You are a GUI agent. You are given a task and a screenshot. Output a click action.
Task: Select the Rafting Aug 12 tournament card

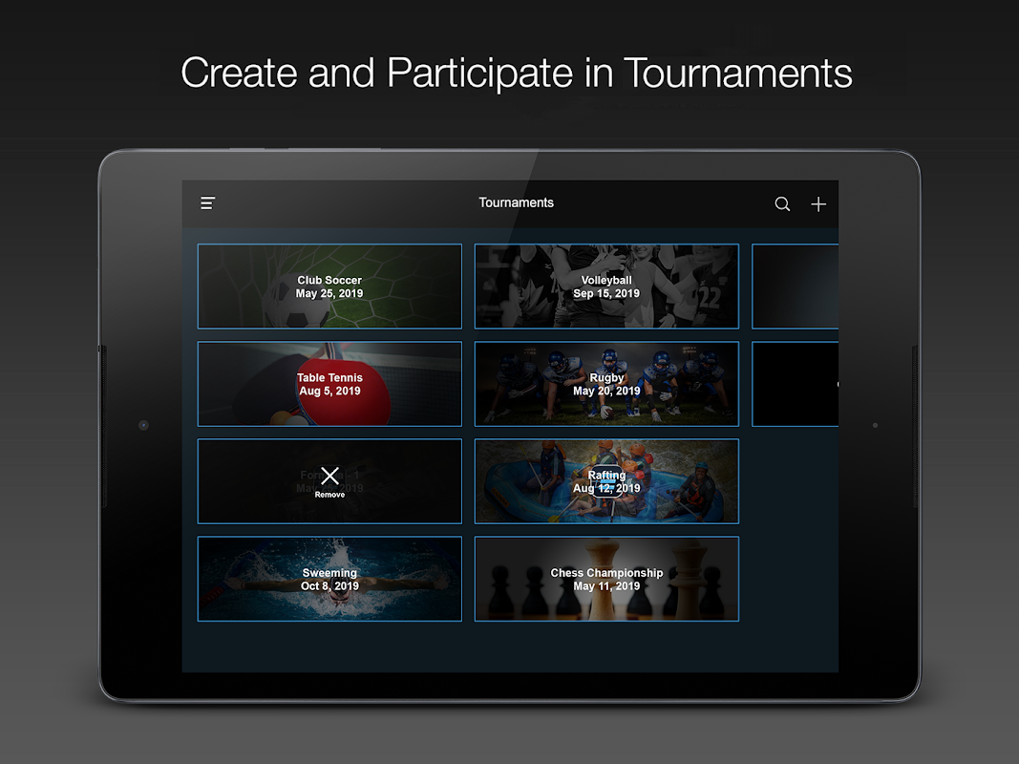[x=606, y=481]
